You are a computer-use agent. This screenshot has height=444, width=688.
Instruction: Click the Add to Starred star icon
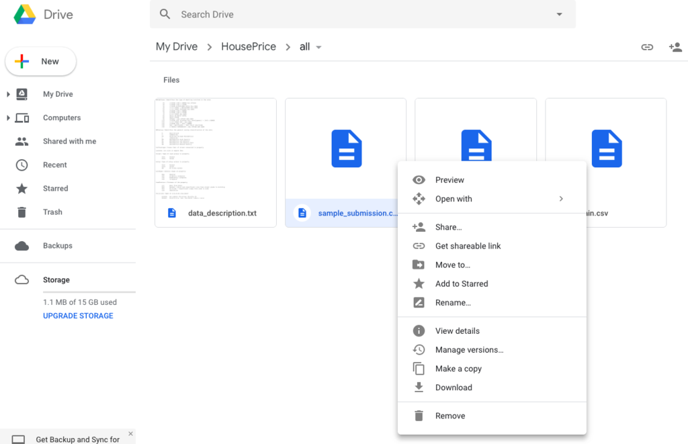point(419,283)
